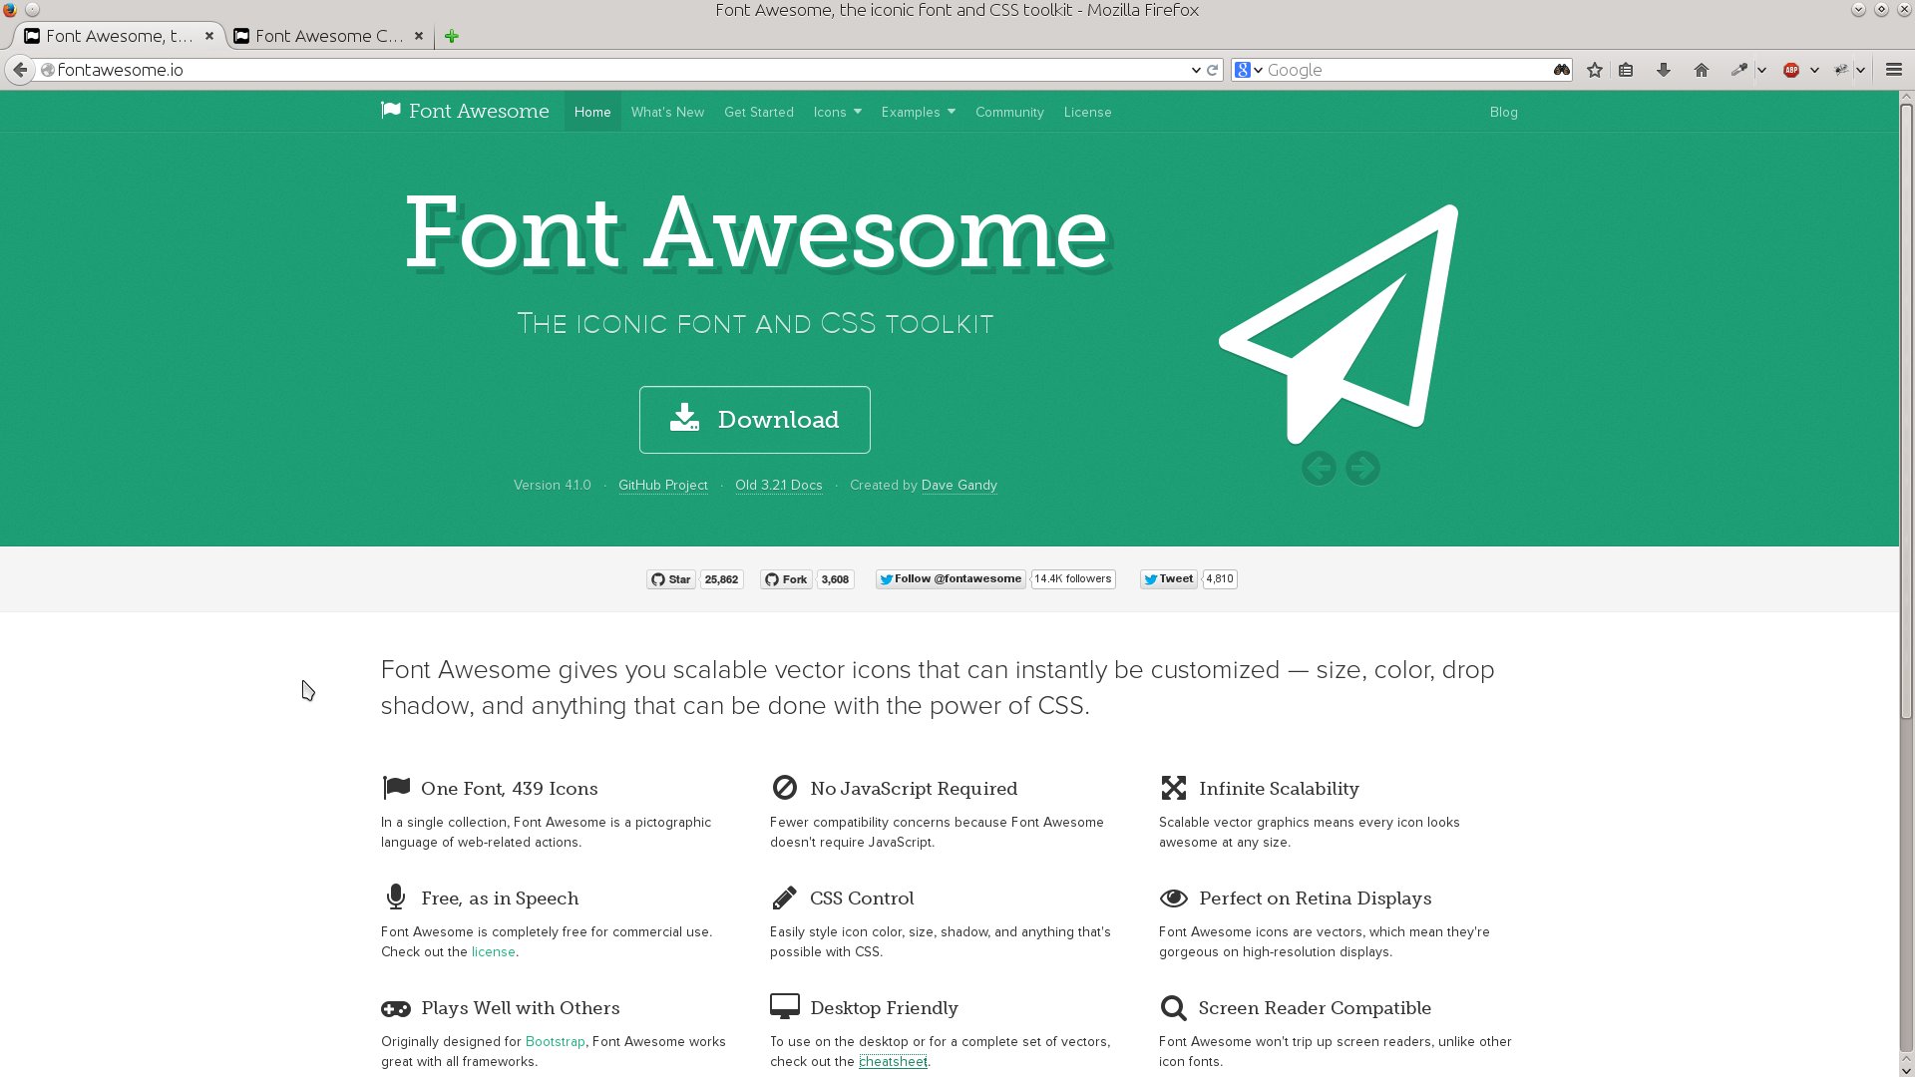The height and width of the screenshot is (1077, 1915).
Task: Click the GitHub Star button
Action: (x=671, y=579)
